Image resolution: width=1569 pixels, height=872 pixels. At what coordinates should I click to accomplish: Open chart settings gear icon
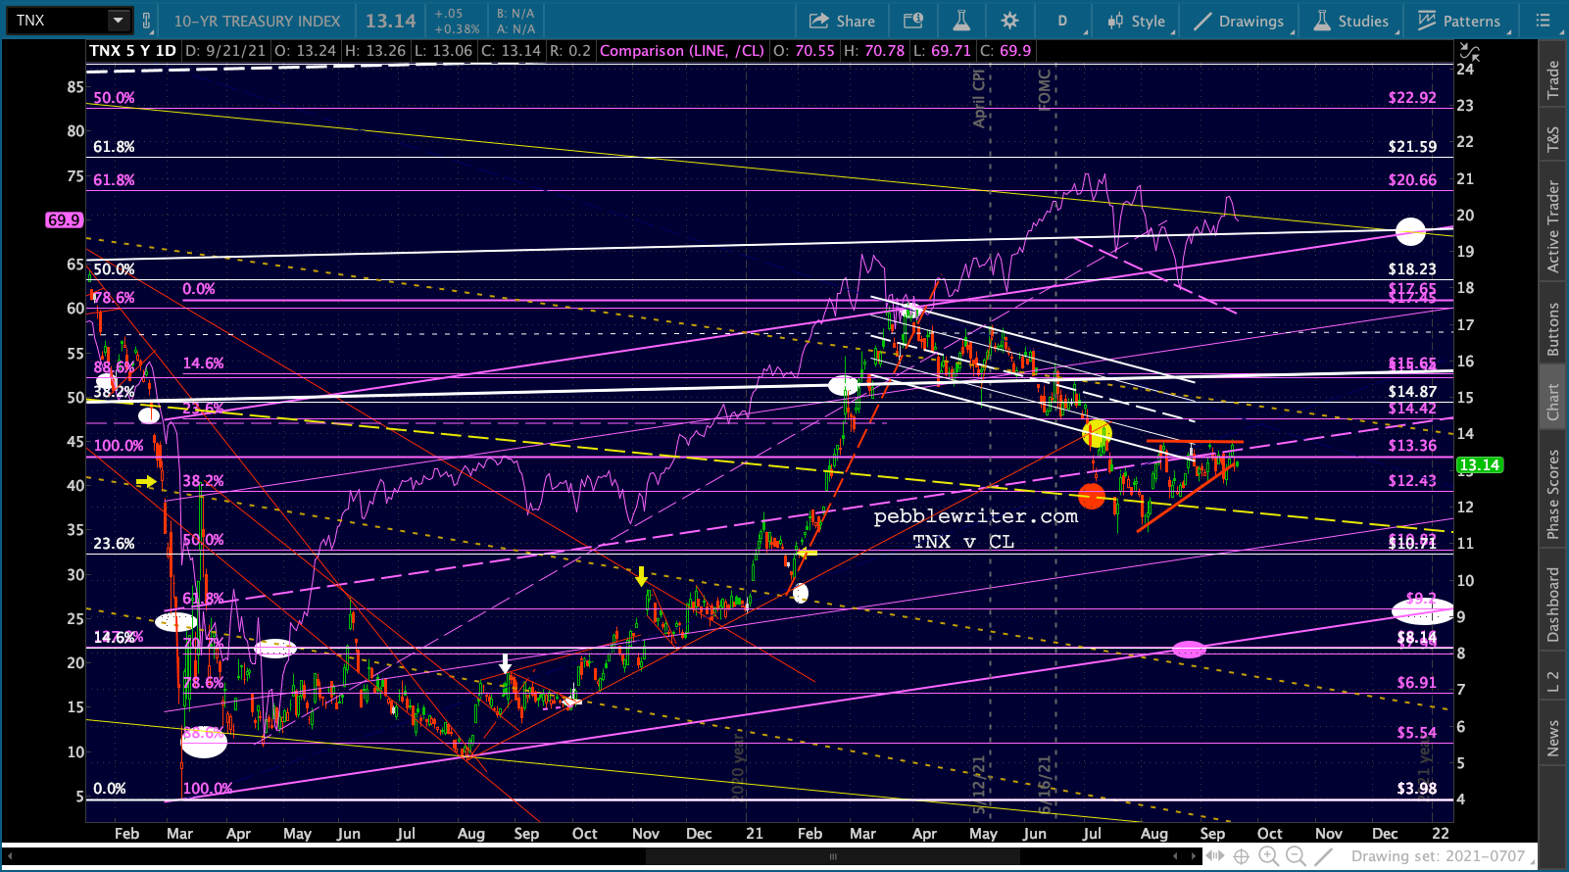click(x=1009, y=21)
